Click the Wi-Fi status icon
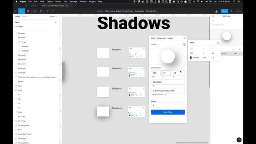 click(198, 2)
